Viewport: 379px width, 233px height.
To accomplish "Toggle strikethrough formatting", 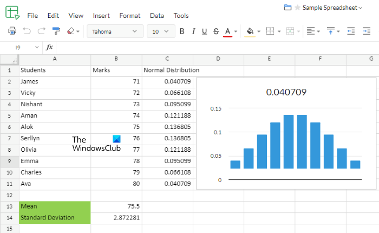I will pyautogui.click(x=216, y=31).
